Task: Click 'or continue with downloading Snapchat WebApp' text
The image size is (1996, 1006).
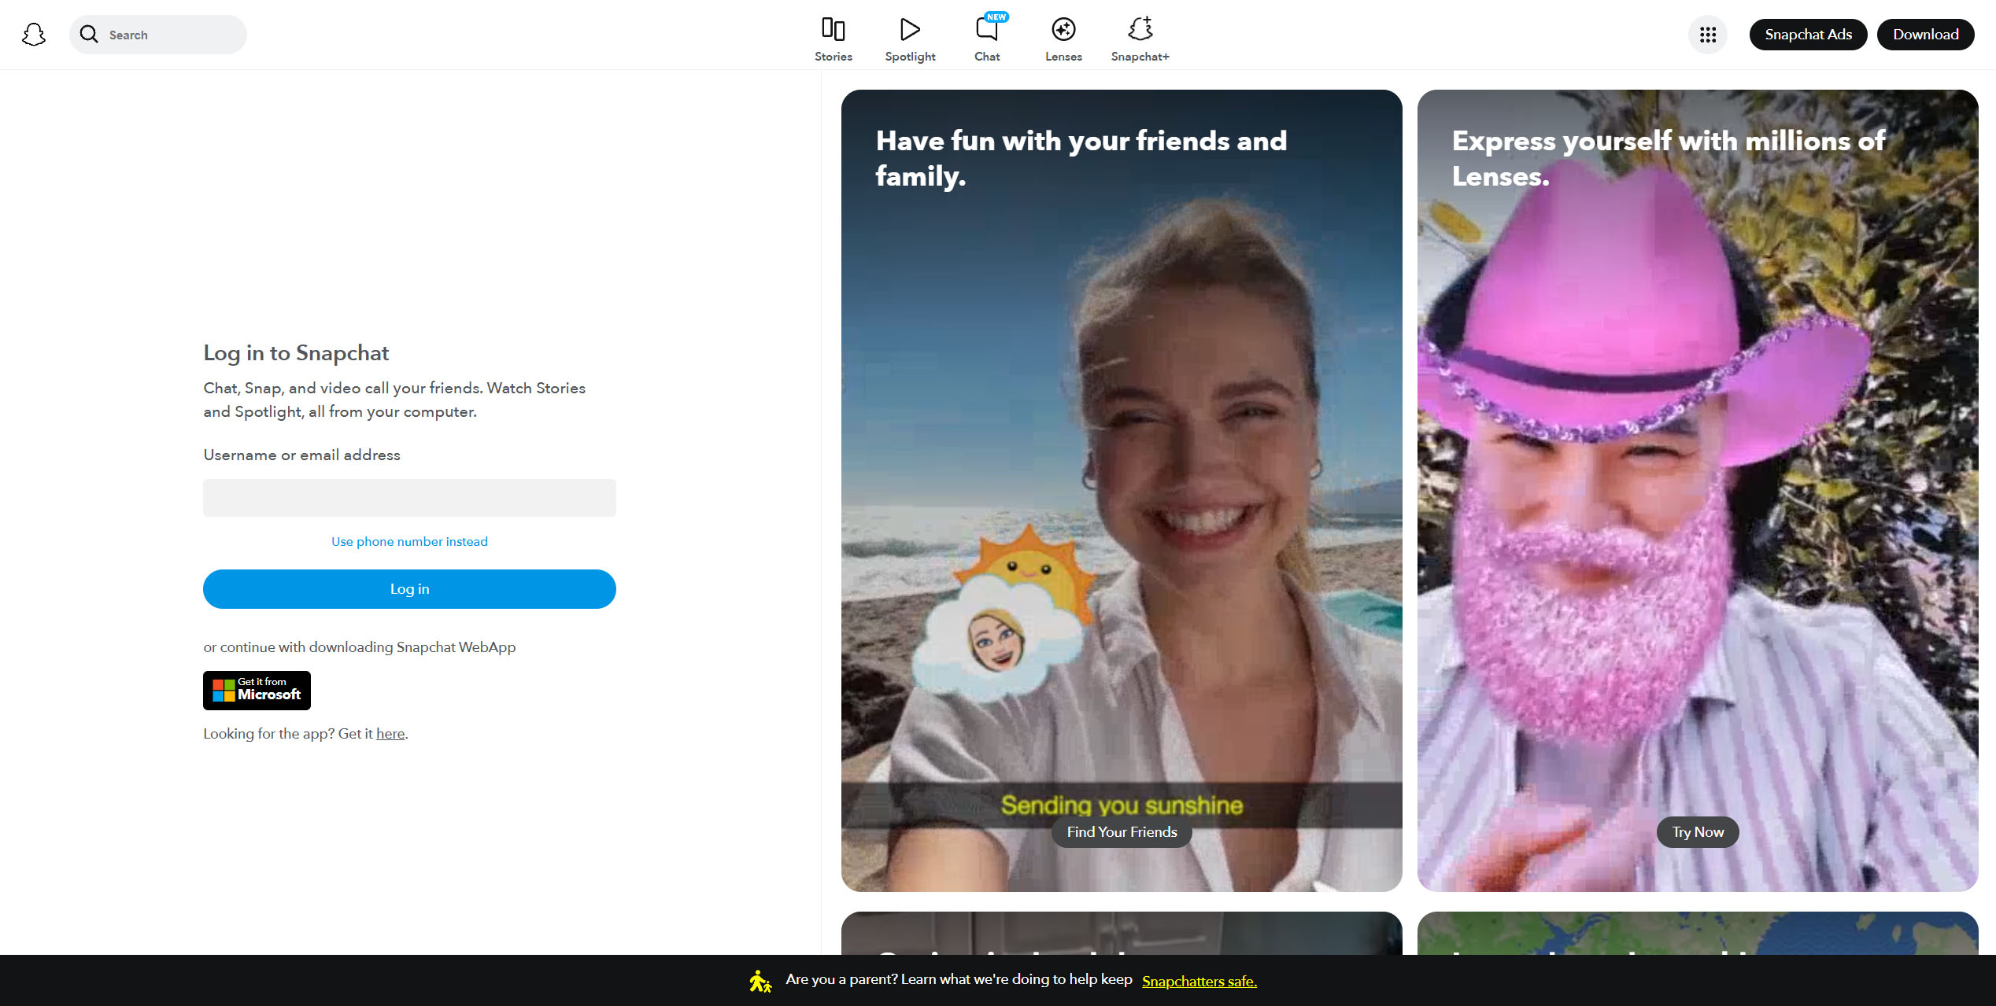Action: point(360,647)
